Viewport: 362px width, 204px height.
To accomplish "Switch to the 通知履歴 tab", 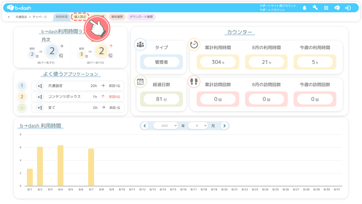I will (117, 17).
